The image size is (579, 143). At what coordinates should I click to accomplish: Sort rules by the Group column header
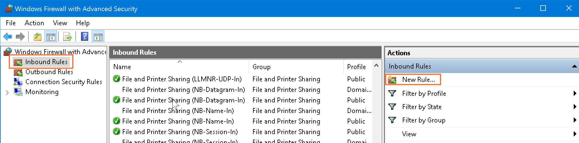click(261, 67)
